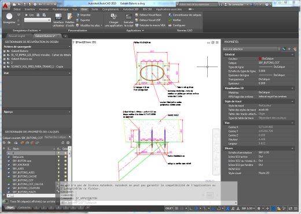Open the Sortie ribbon tab
The width and height of the screenshot is (301, 214).
click(x=95, y=9)
